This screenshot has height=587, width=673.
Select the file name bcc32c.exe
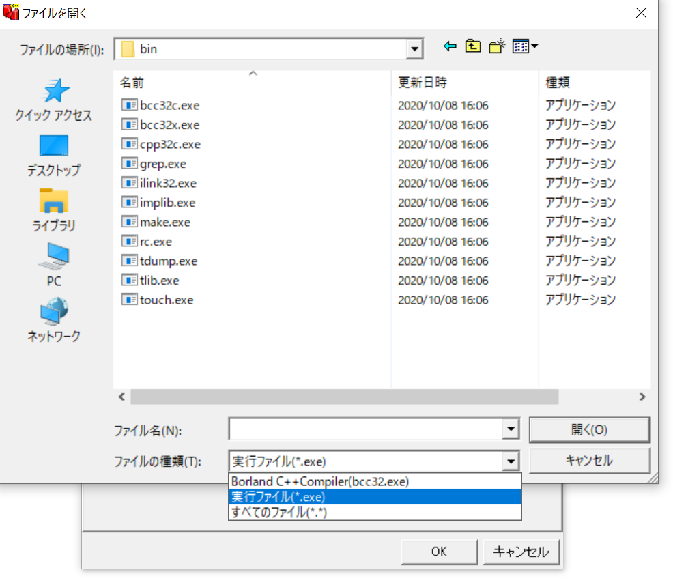(x=169, y=106)
